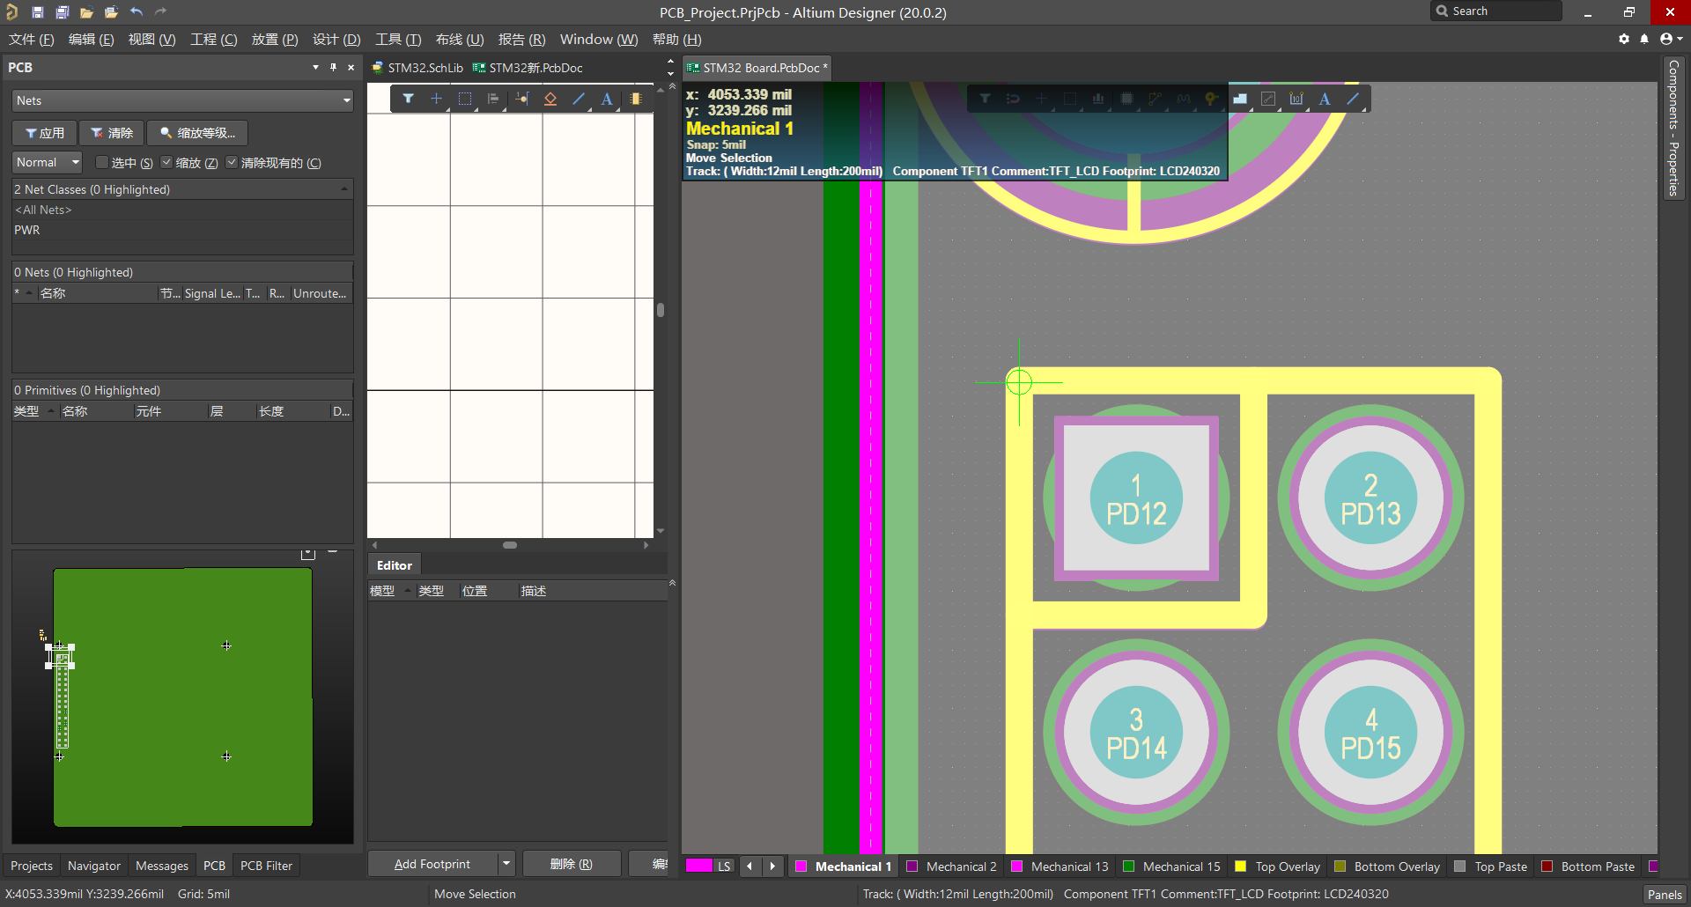The width and height of the screenshot is (1691, 907).
Task: Click the interactive routing icon in PCB toolbar
Action: click(x=1155, y=99)
